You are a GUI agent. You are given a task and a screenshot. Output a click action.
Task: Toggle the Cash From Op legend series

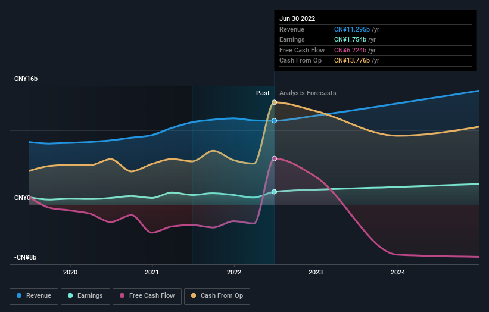[217, 296]
